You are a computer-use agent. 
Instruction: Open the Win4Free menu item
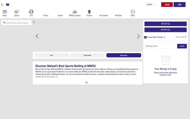click(118, 15)
